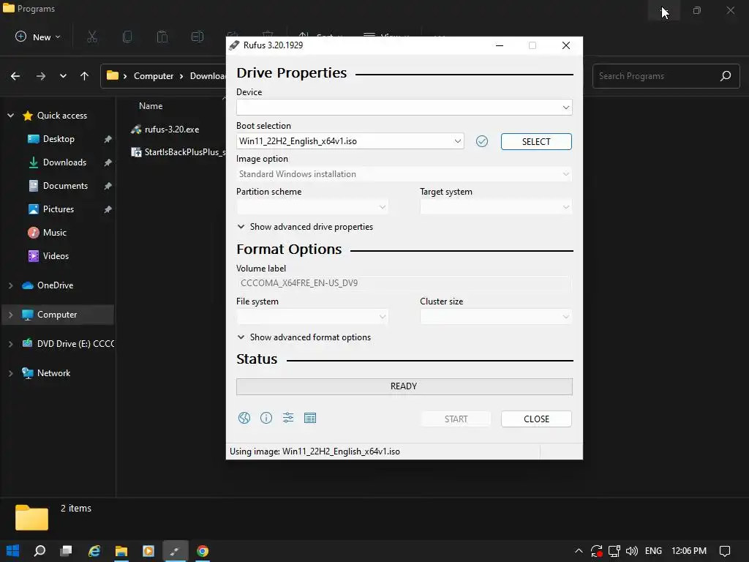Open the Target system dropdown

coord(496,207)
